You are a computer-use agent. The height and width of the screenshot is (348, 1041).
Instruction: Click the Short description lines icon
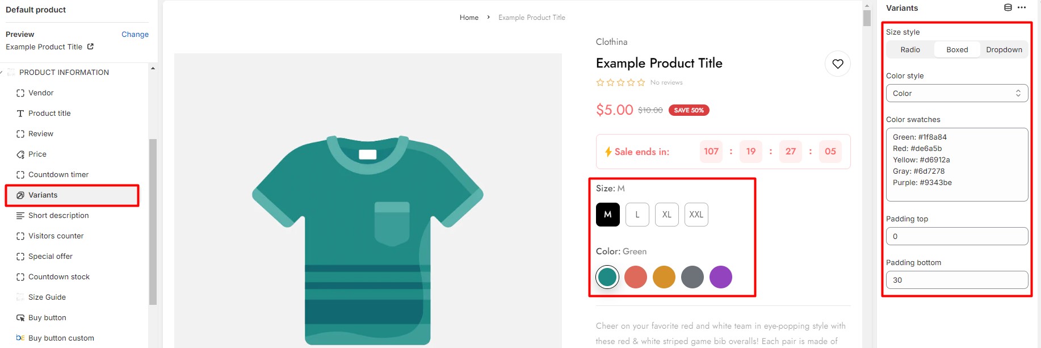pos(20,216)
